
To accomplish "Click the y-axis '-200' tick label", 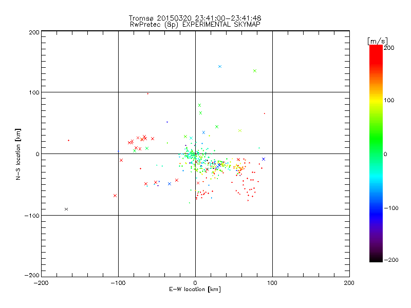I will 32,275.
